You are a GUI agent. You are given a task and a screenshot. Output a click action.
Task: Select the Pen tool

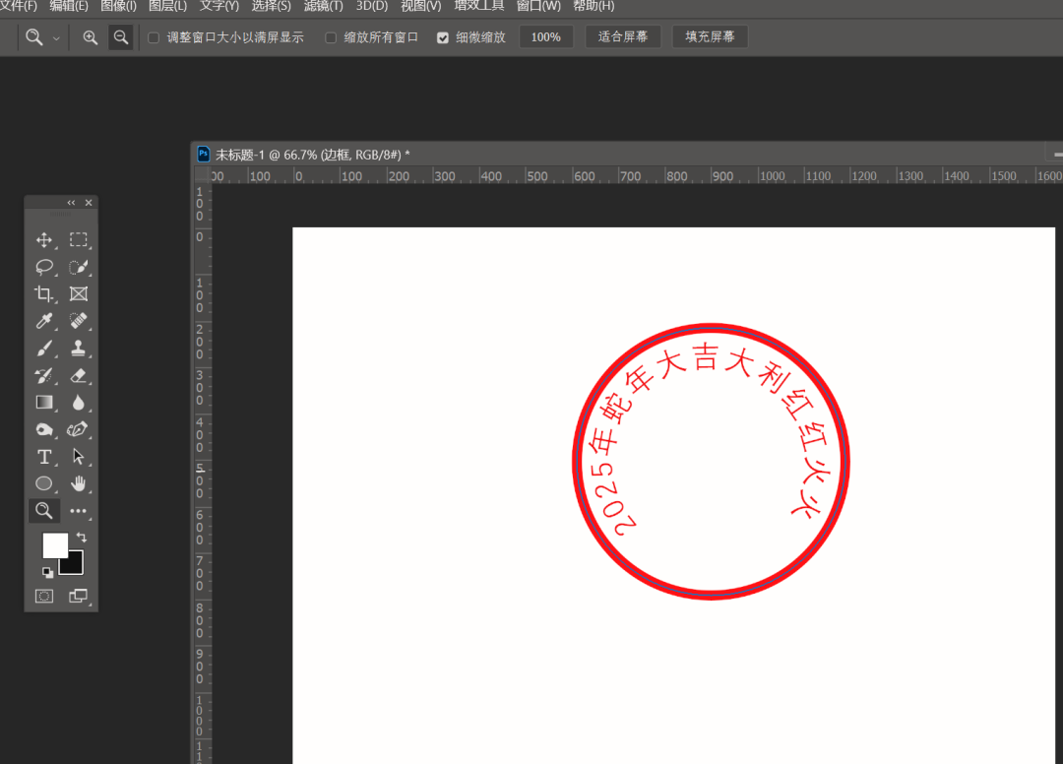[79, 430]
